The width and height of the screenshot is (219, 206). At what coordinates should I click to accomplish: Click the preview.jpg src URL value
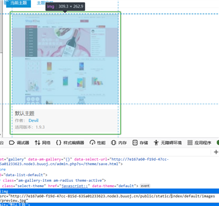pos(107,198)
